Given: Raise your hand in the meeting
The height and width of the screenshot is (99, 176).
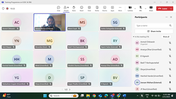Looking at the screenshot, I should (74, 9).
